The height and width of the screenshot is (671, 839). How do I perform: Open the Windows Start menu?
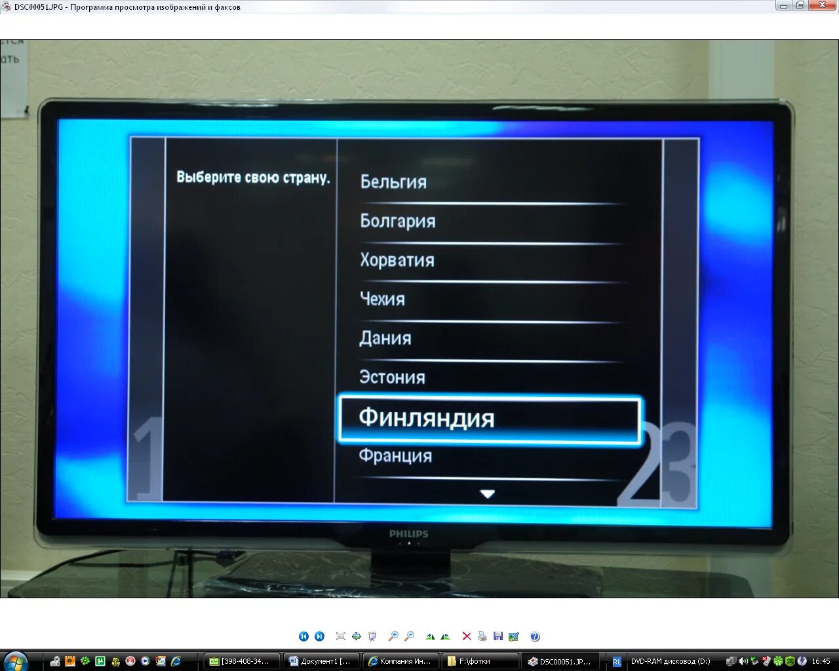coord(14,661)
